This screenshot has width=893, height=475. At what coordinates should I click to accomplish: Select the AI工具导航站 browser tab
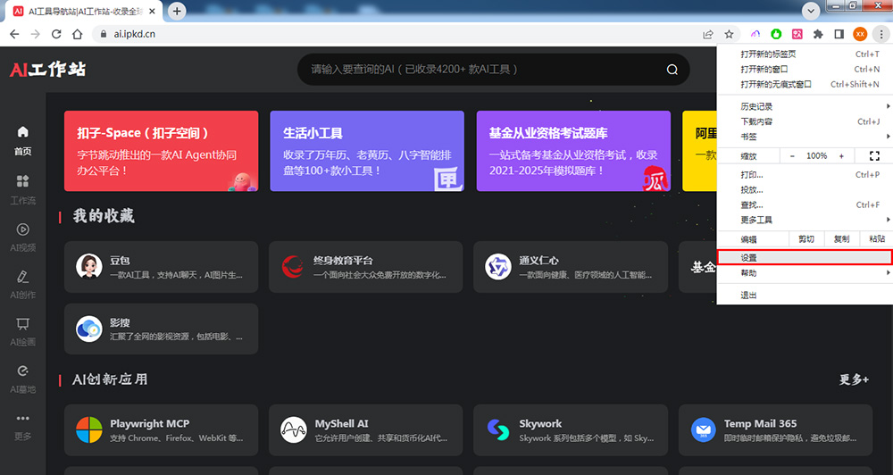(x=86, y=12)
